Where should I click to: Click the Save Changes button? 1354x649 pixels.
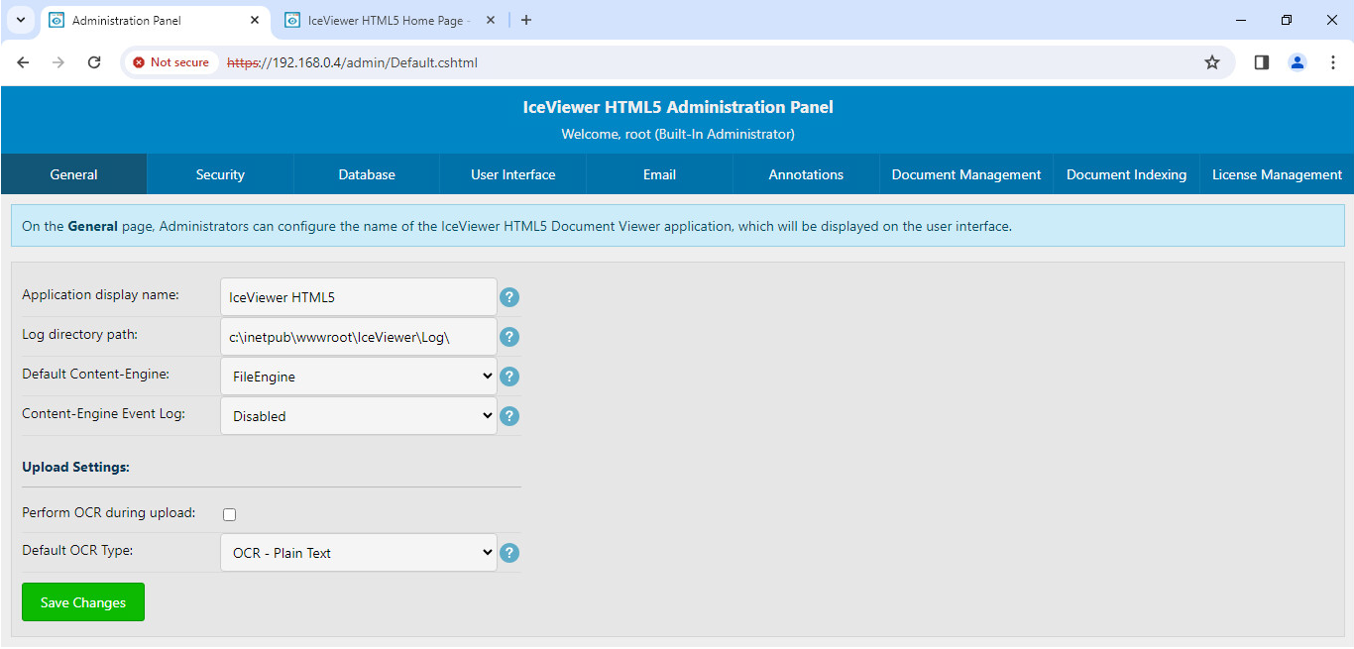(x=83, y=602)
